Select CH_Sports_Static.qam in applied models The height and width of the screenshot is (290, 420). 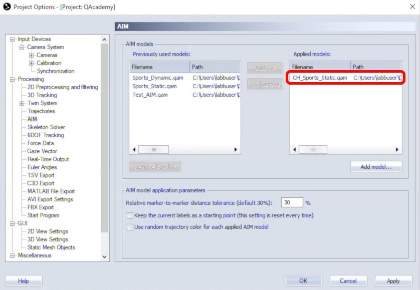[320, 78]
